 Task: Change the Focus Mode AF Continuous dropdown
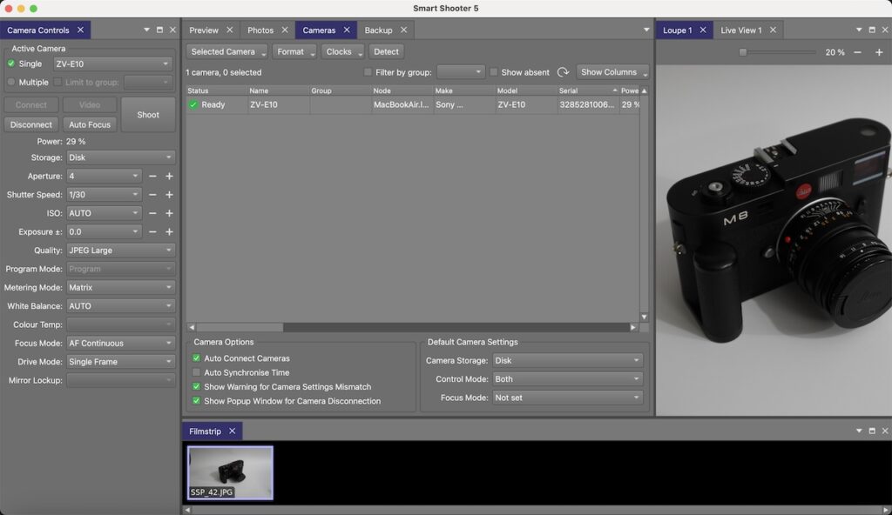tap(120, 344)
